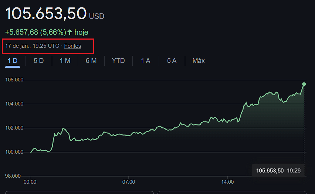Click the 17 de jan., 19:25 UTC timestamp
Viewport: 315px width, 194px height.
[32, 46]
